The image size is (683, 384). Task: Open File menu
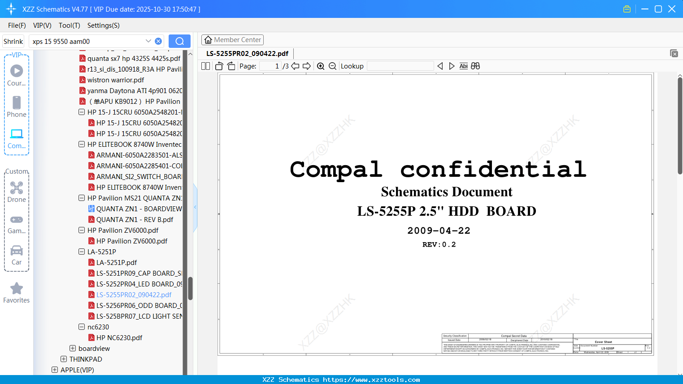click(x=17, y=26)
